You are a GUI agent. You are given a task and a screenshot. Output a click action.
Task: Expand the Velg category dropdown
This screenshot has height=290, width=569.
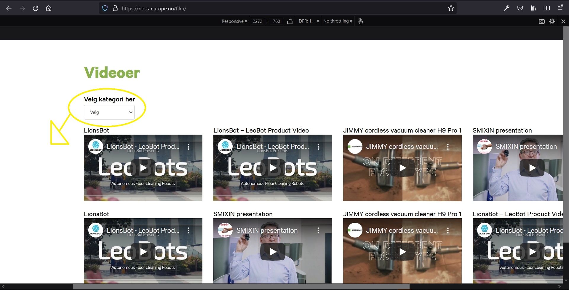click(x=109, y=112)
